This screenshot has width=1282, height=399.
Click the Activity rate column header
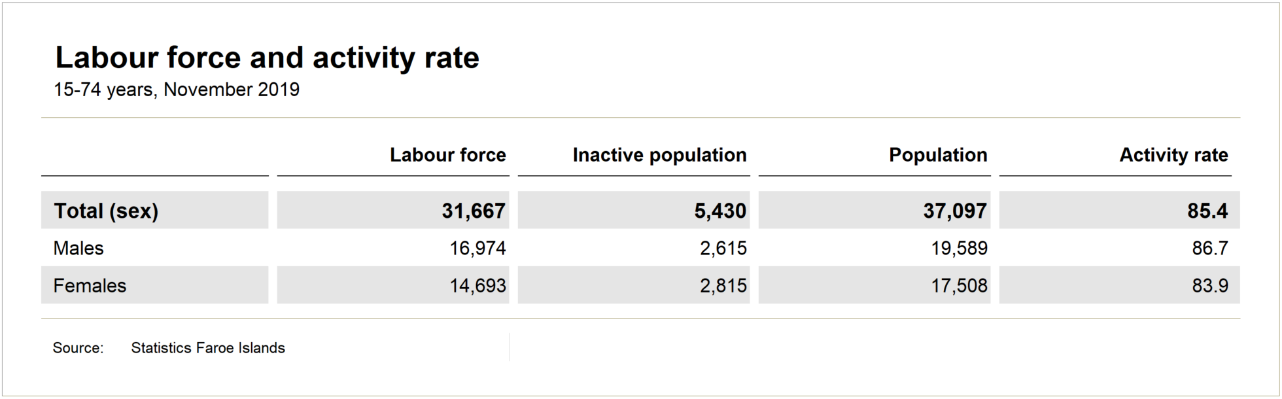click(x=1173, y=155)
